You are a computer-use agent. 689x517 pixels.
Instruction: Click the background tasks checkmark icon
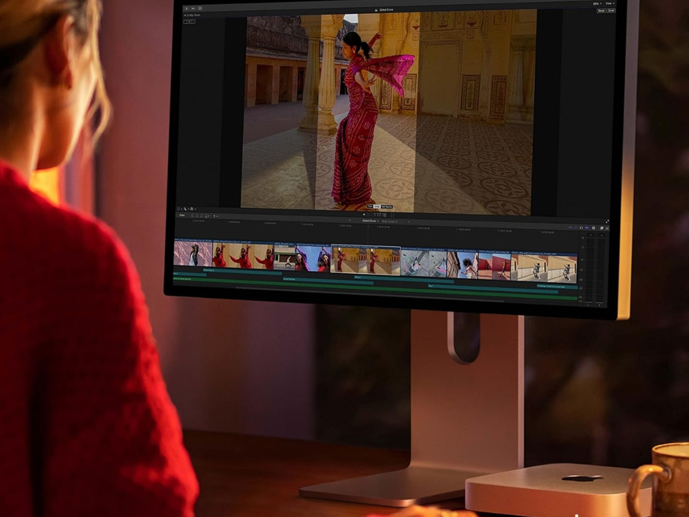pyautogui.click(x=200, y=8)
